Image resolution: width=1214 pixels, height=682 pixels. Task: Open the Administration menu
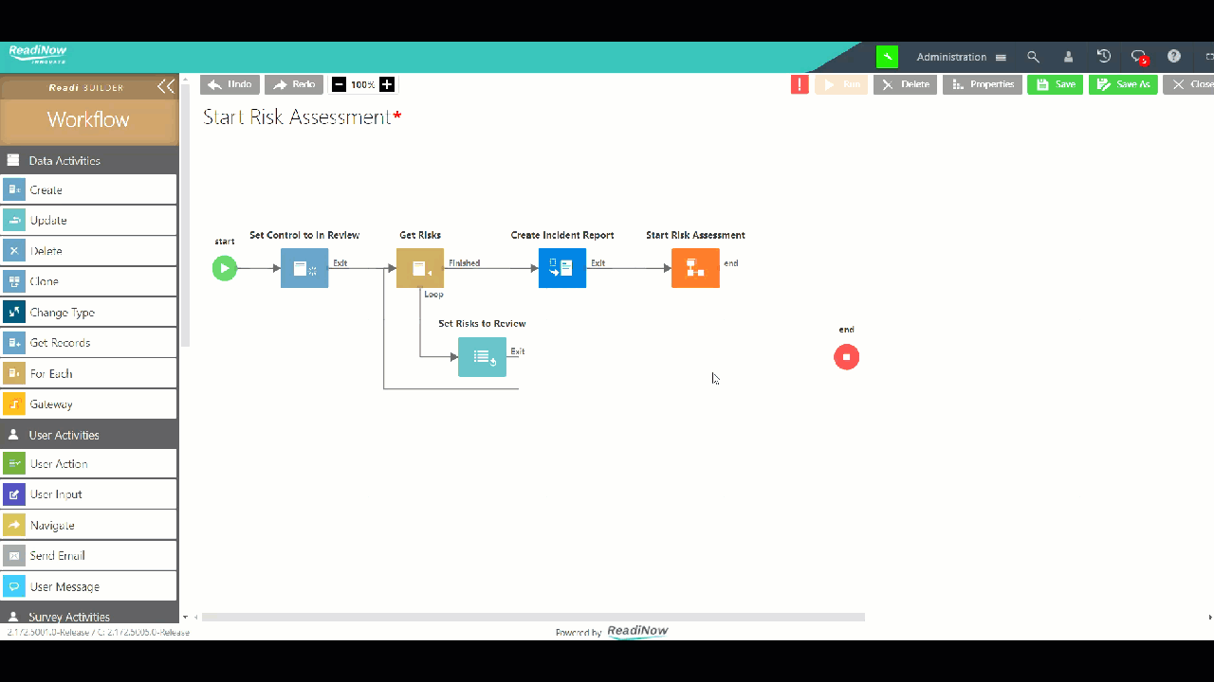[x=961, y=57]
